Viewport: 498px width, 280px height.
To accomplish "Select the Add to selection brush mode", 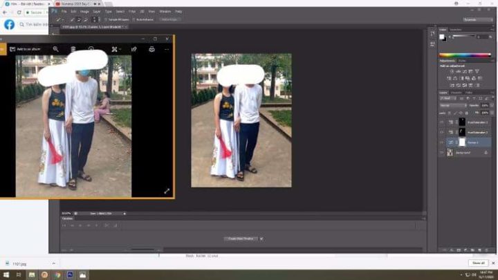I will [x=79, y=19].
